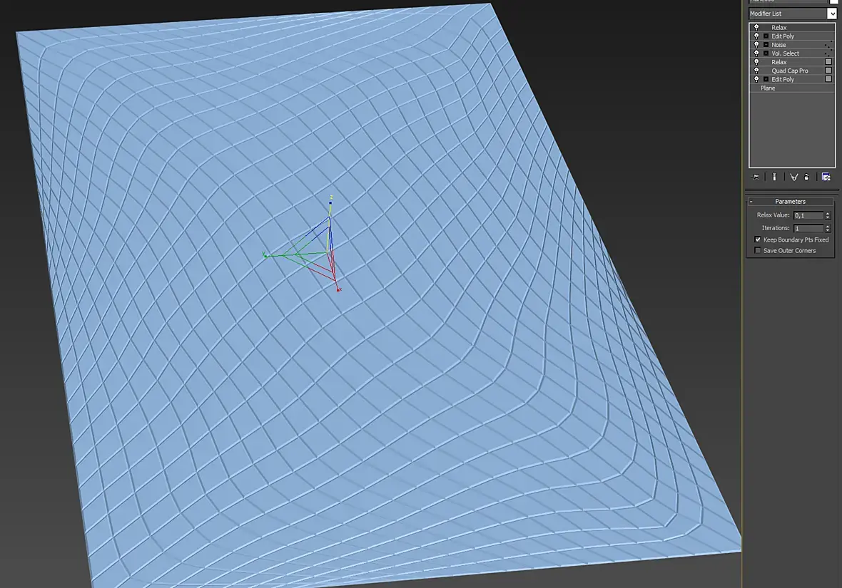This screenshot has height=588, width=842.
Task: Select the Noise modifier entry
Action: coord(778,44)
